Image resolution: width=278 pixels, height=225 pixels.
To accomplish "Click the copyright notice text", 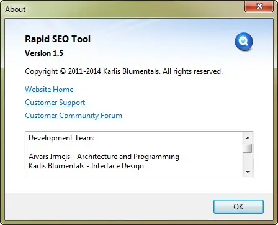I will coord(123,71).
